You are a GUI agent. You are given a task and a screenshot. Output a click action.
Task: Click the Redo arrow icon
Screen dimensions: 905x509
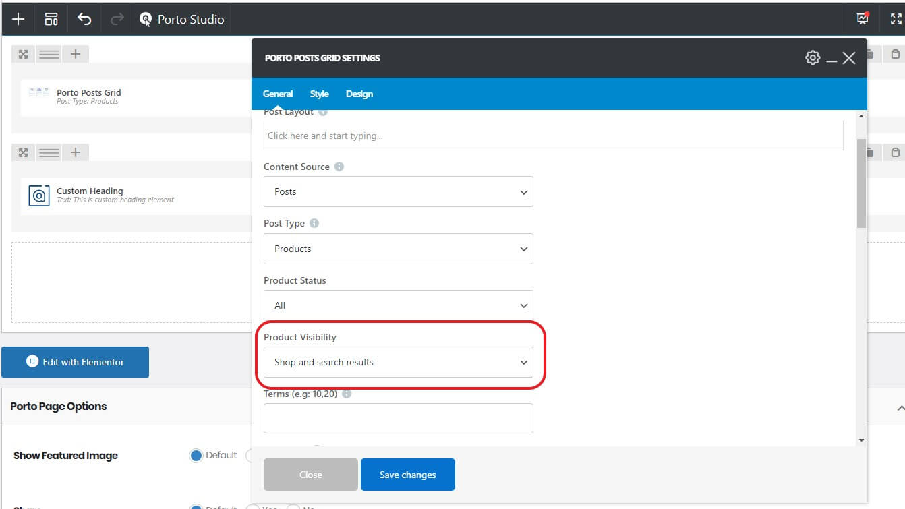point(117,19)
